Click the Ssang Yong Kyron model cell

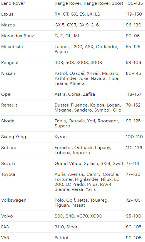60,137
